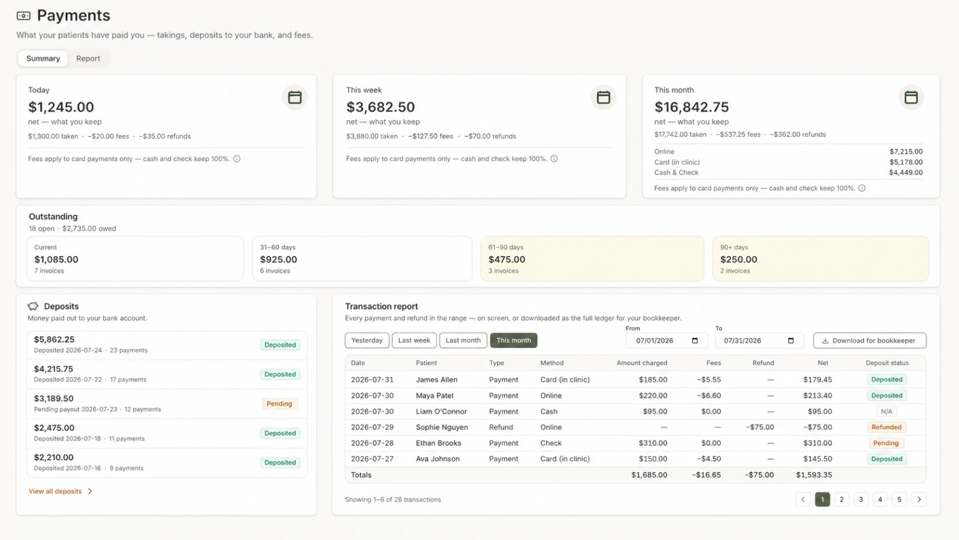Click the Pending badge on $3,189.50 deposit
This screenshot has width=959, height=540.
(x=279, y=404)
